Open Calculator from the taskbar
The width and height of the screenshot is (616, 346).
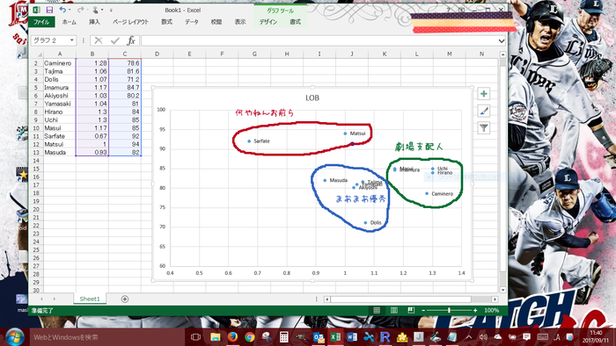(283, 337)
